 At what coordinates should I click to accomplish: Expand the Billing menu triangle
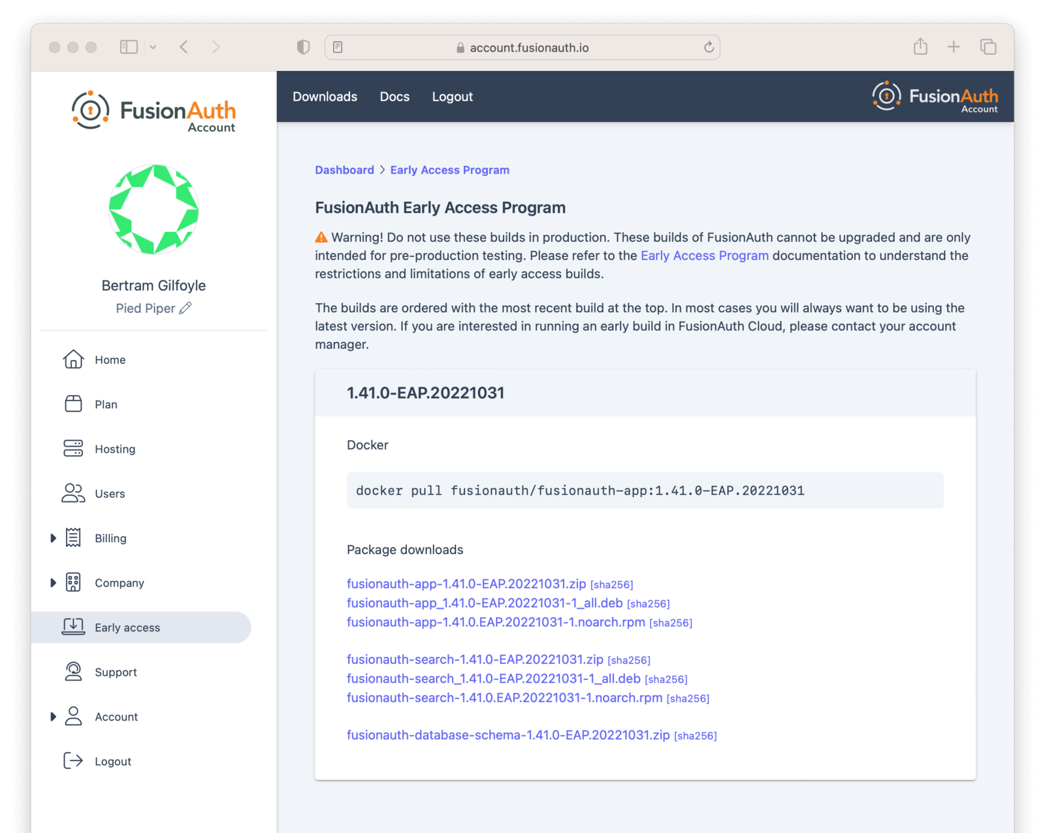[53, 538]
